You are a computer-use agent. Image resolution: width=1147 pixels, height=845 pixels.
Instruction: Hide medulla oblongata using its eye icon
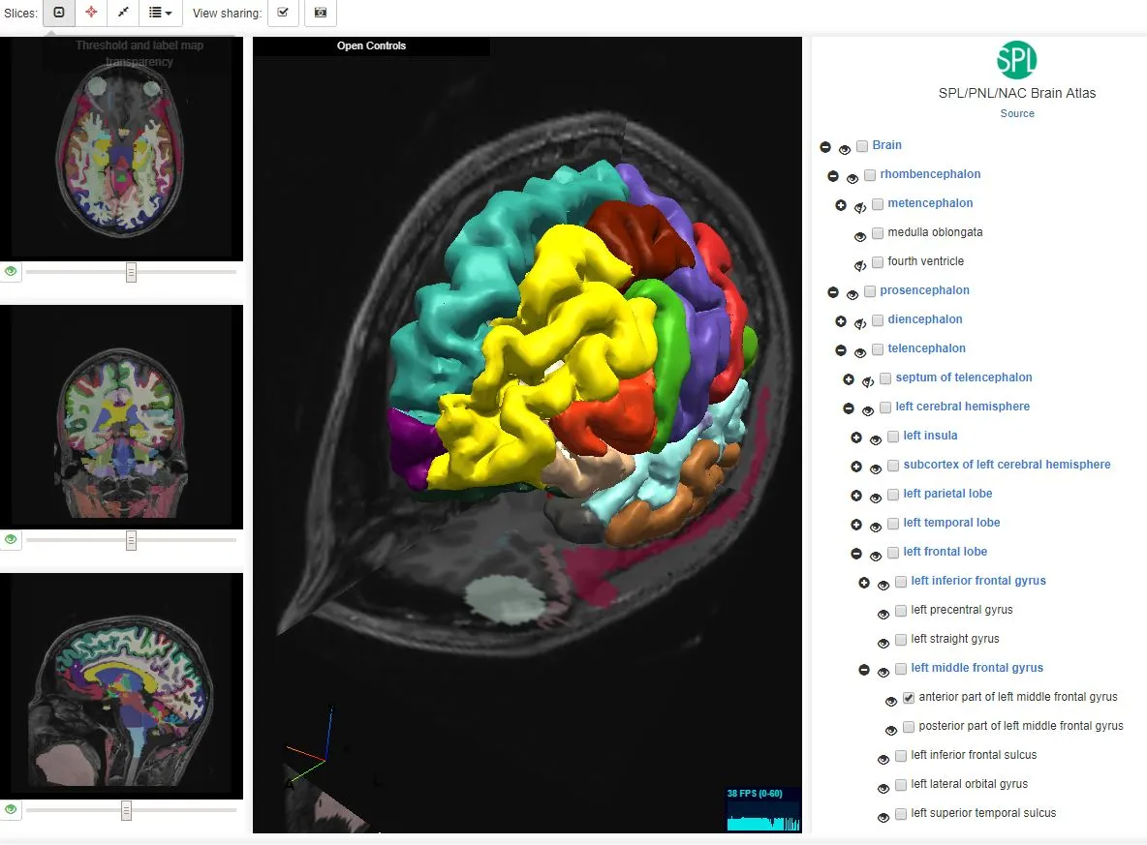pyautogui.click(x=859, y=234)
